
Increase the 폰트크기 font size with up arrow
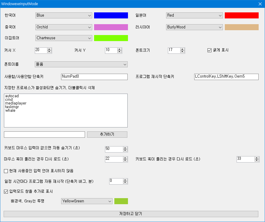pyautogui.click(x=182, y=49)
